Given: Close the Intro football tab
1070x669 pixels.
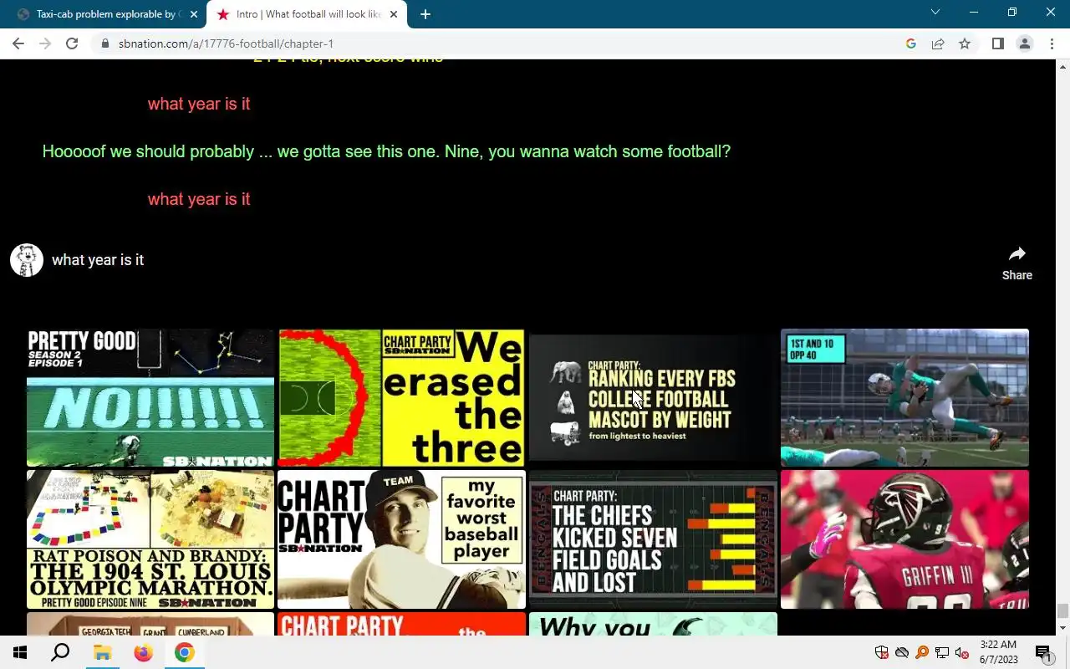Looking at the screenshot, I should (394, 14).
